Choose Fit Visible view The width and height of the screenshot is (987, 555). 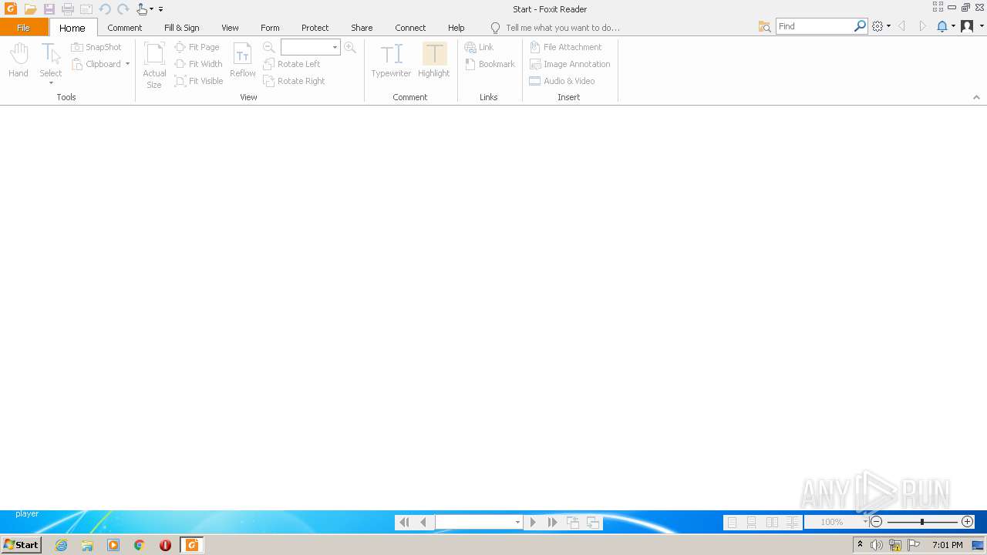point(199,81)
